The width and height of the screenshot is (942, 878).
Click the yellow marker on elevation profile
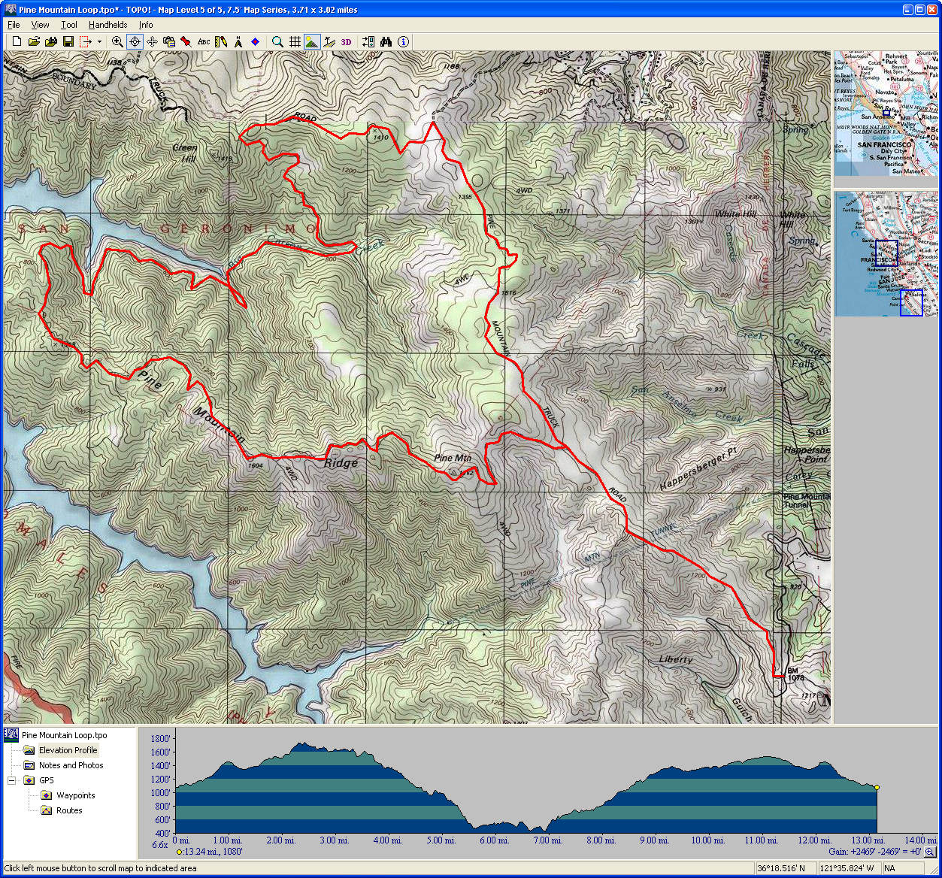pos(877,787)
